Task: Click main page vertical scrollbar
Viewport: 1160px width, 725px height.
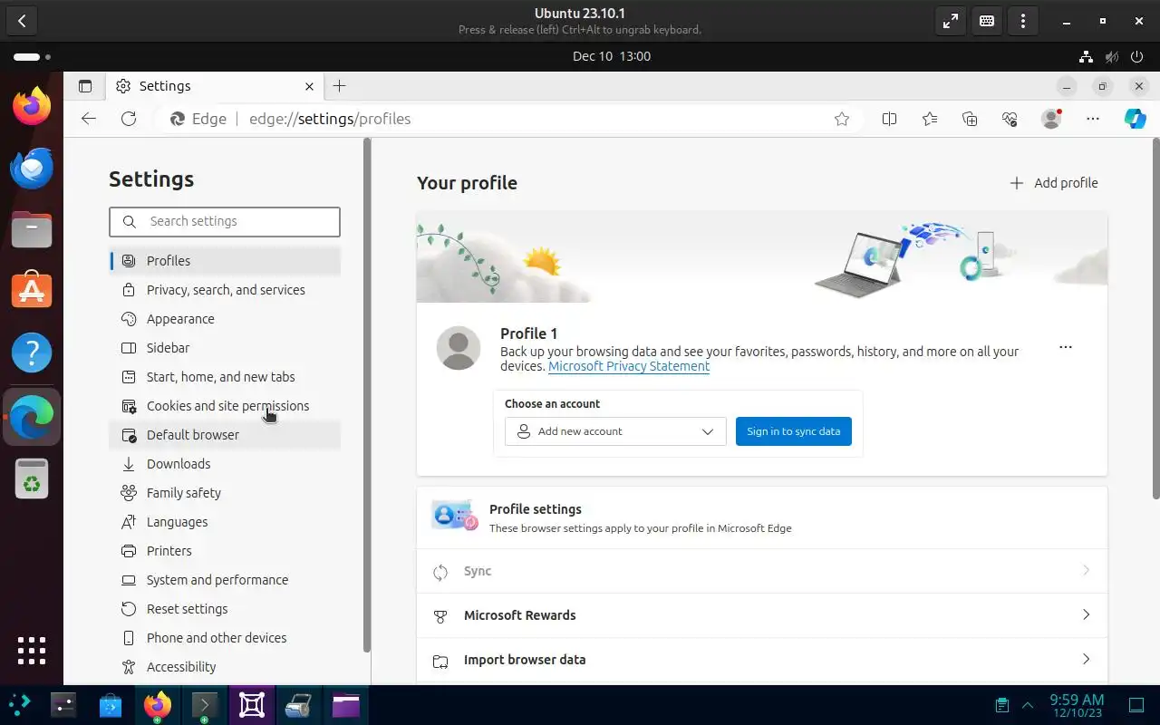Action: pos(1155,318)
